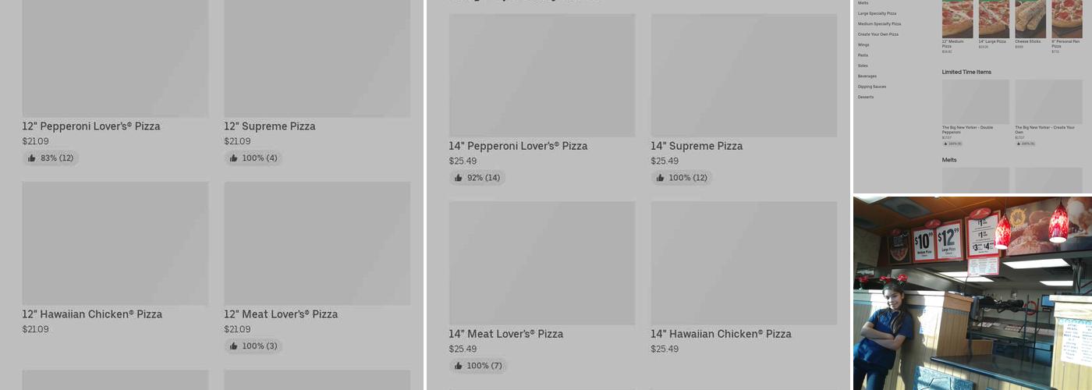Go to Create Your Own Pizza category
The image size is (1092, 390).
click(877, 34)
